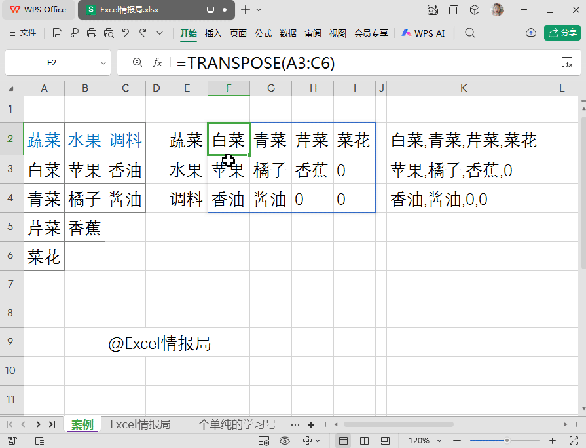Image resolution: width=586 pixels, height=448 pixels.
Task: Click the Redo arrow
Action: (x=143, y=33)
